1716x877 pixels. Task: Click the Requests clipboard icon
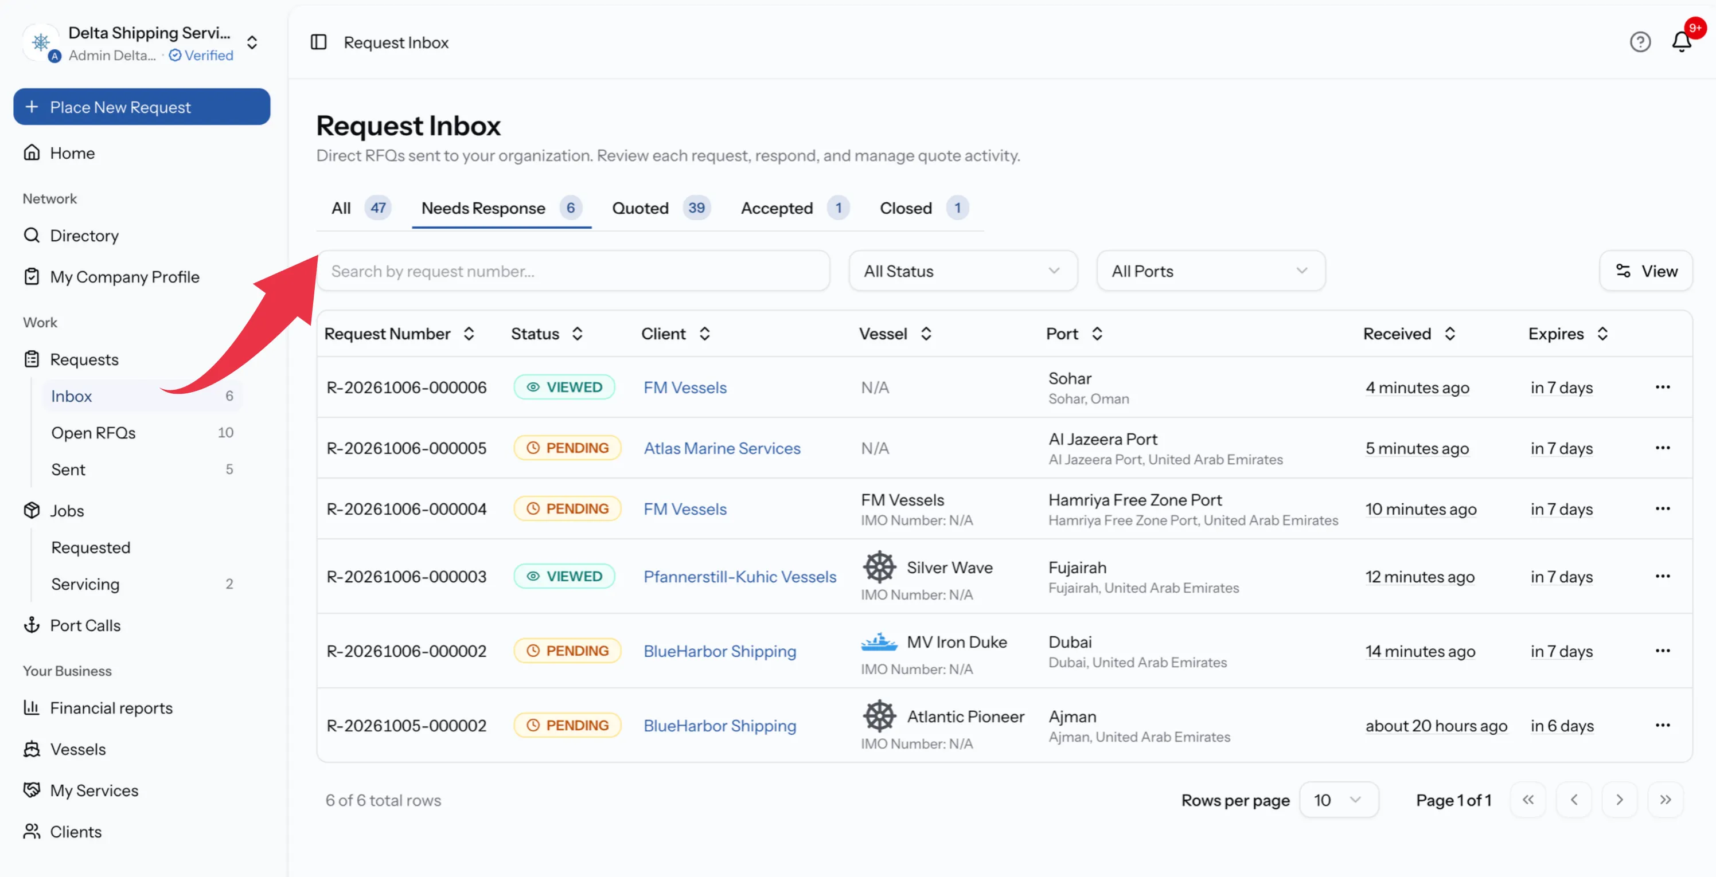(x=32, y=359)
